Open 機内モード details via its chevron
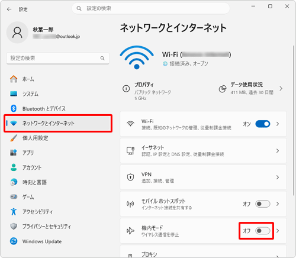Screen dimensions: 296x258 (x=278, y=231)
